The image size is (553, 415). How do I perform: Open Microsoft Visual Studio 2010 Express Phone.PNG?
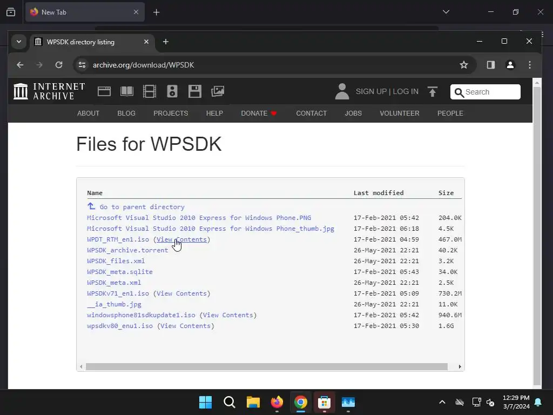[199, 218]
